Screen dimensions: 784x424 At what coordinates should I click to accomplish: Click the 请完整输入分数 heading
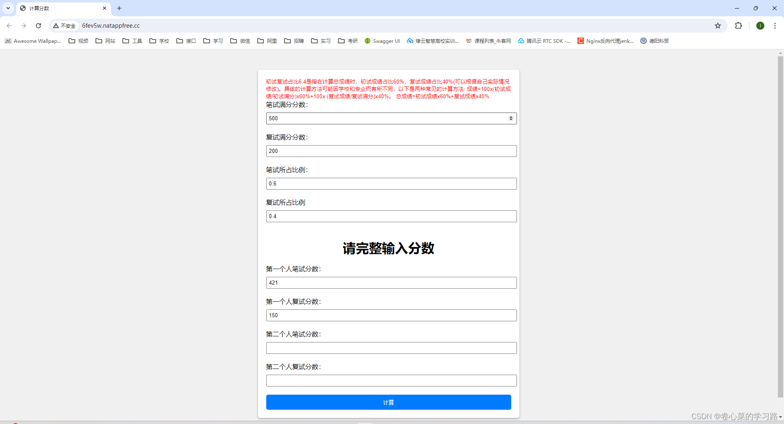(388, 248)
